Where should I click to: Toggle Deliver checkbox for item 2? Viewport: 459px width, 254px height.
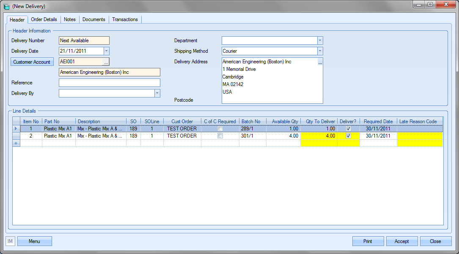tap(348, 136)
